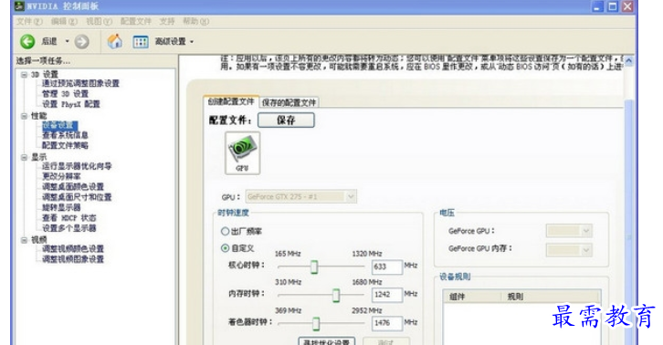Screen dimensions: 663x345
Task: Click the 性能 category label
Action: click(x=39, y=116)
